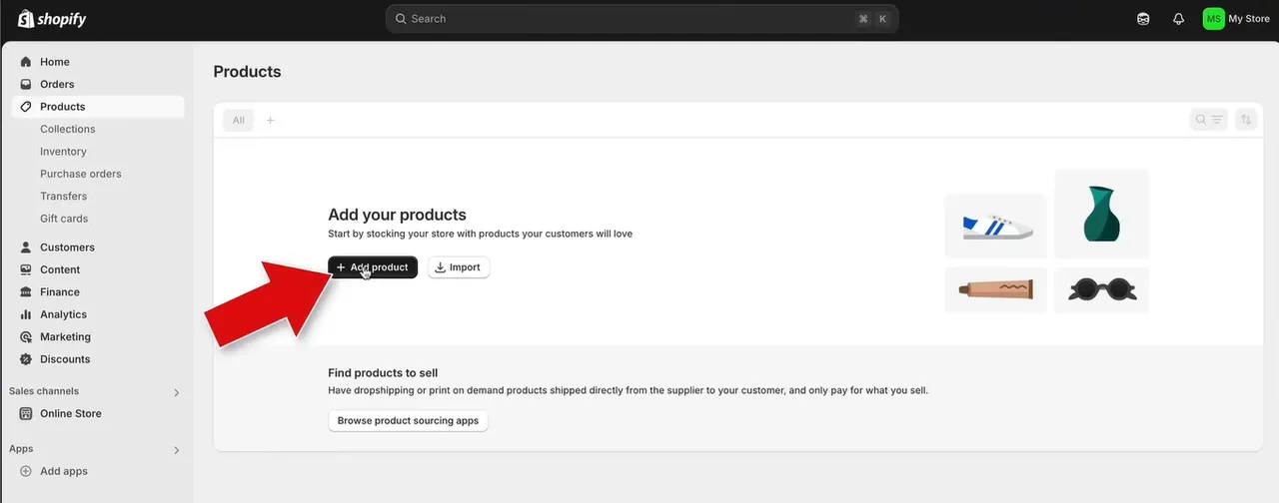Click the Home icon in sidebar

click(26, 62)
